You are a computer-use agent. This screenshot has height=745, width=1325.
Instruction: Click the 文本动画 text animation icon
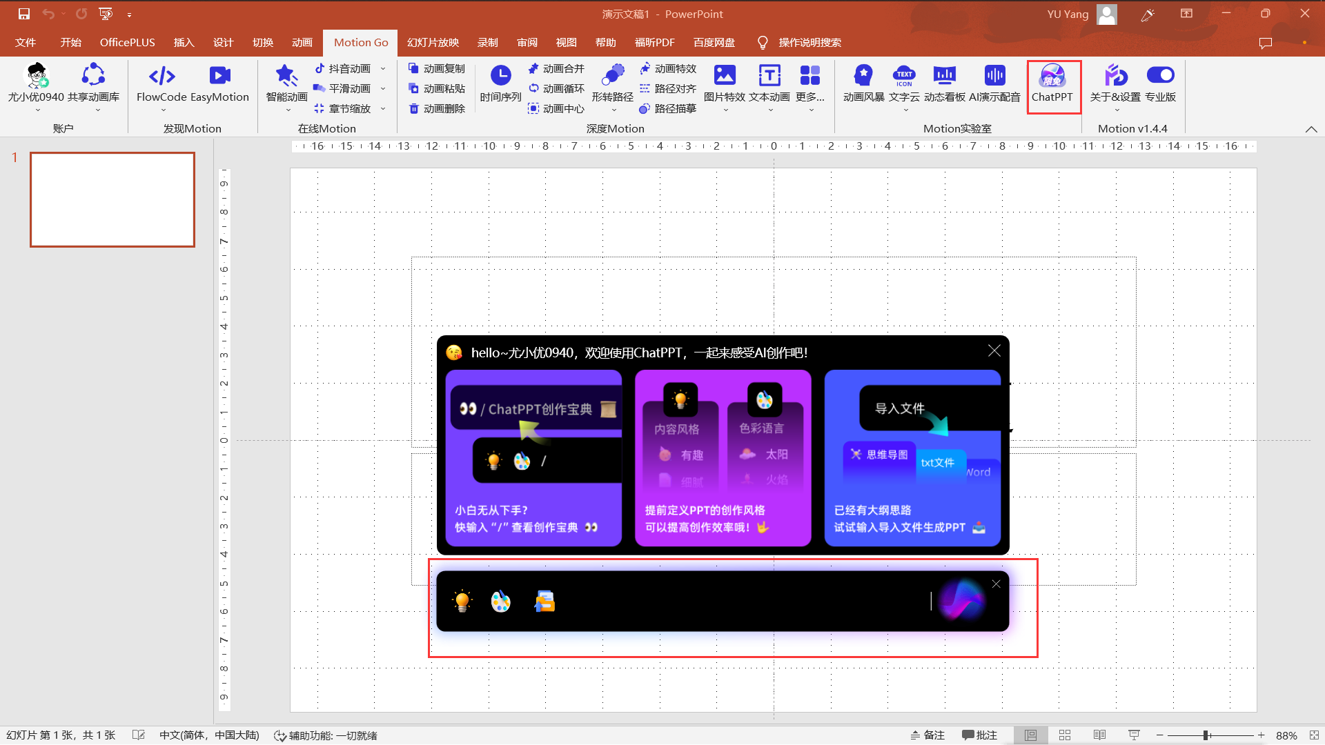[768, 81]
